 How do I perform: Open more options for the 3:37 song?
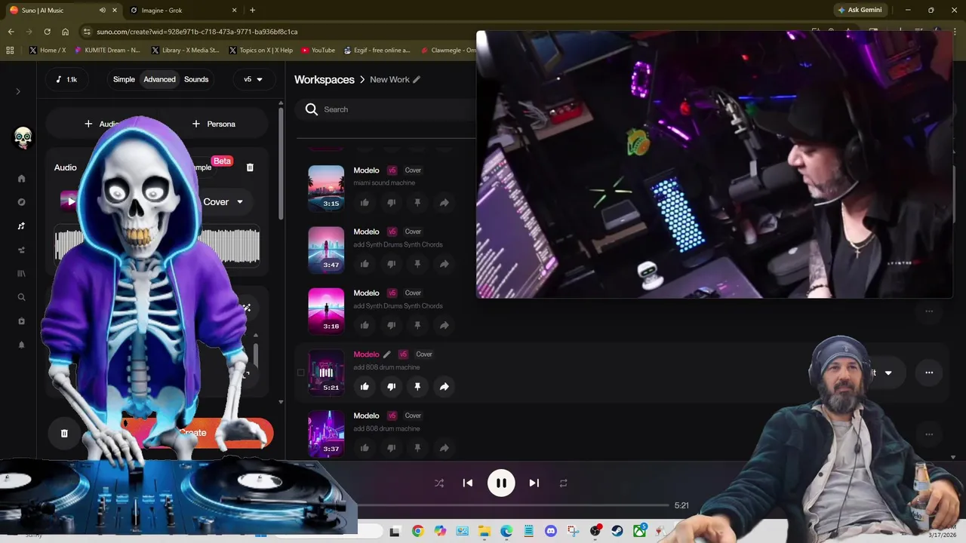tap(929, 434)
